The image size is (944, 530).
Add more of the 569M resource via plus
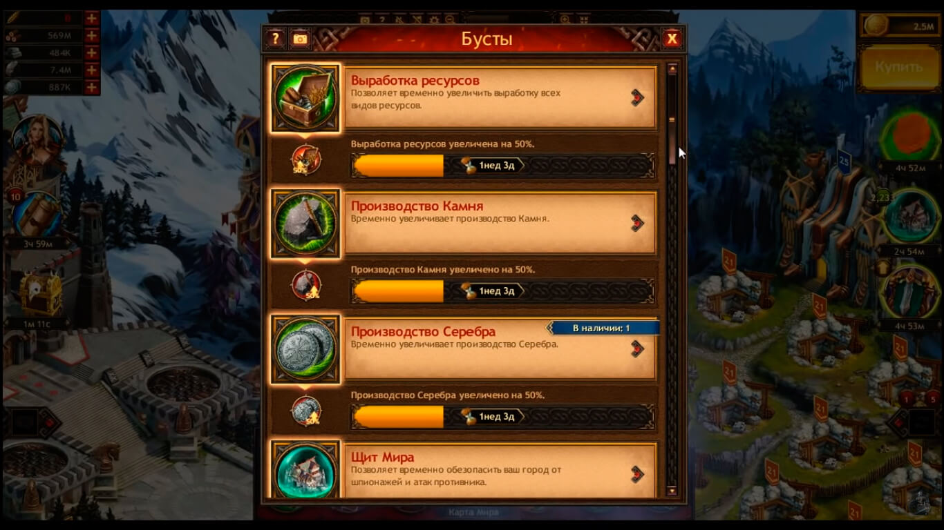click(91, 36)
